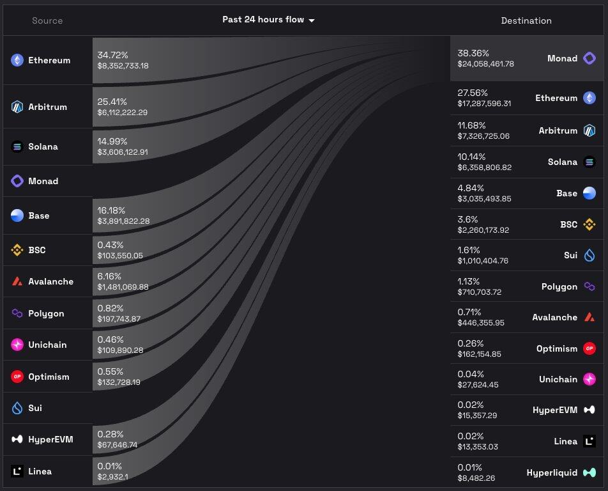
Task: Click the Optimism icon in Destination list
Action: [589, 348]
